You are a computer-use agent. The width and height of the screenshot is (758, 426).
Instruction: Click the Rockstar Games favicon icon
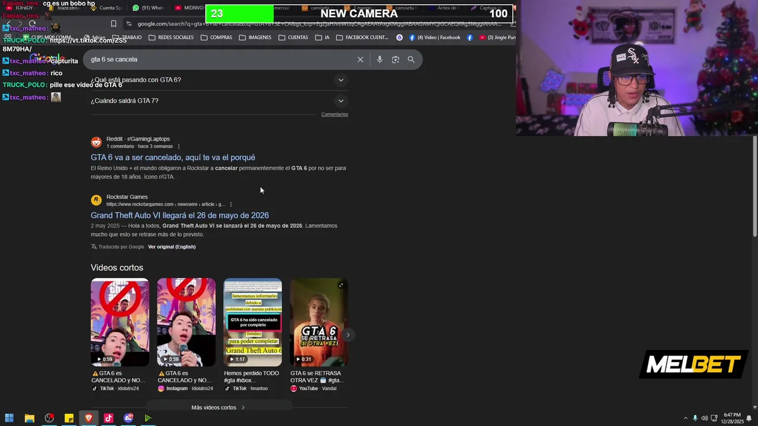(x=96, y=200)
